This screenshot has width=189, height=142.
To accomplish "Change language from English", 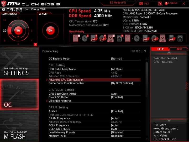I will 172,3.
